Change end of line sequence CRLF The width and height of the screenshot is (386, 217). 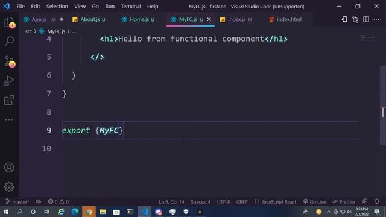242,202
